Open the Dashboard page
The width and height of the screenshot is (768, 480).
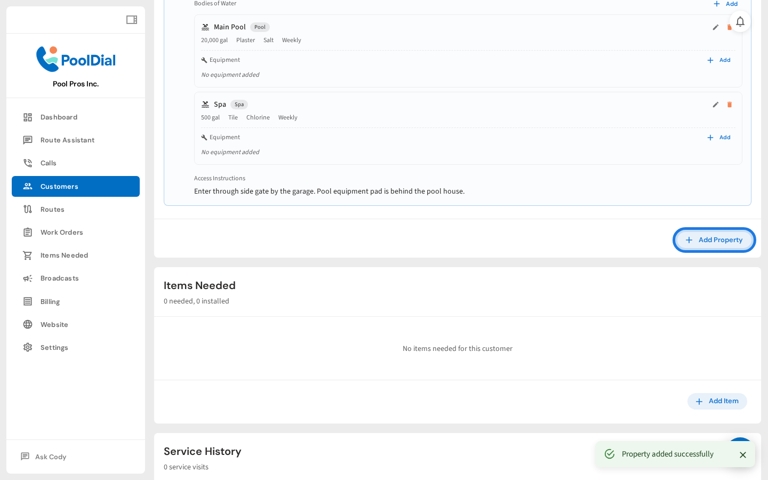pos(59,117)
